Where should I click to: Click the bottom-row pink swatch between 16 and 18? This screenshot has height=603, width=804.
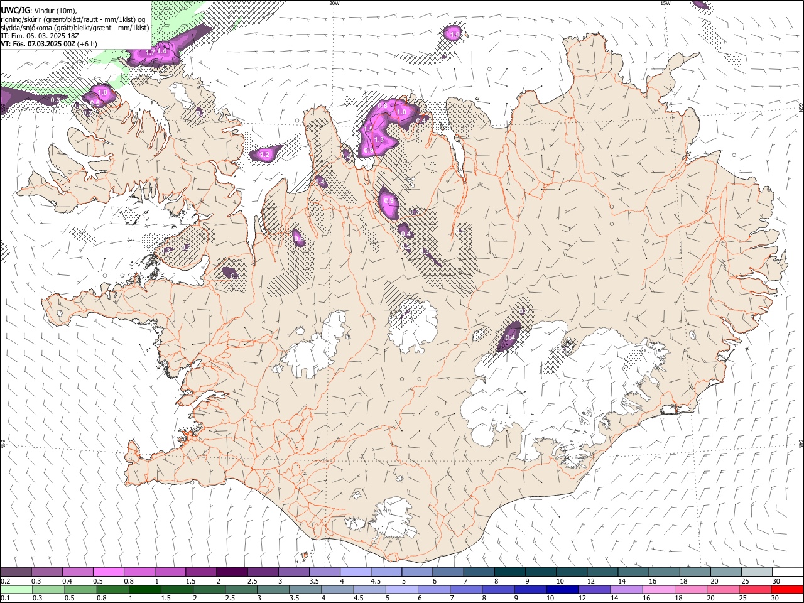[658, 589]
